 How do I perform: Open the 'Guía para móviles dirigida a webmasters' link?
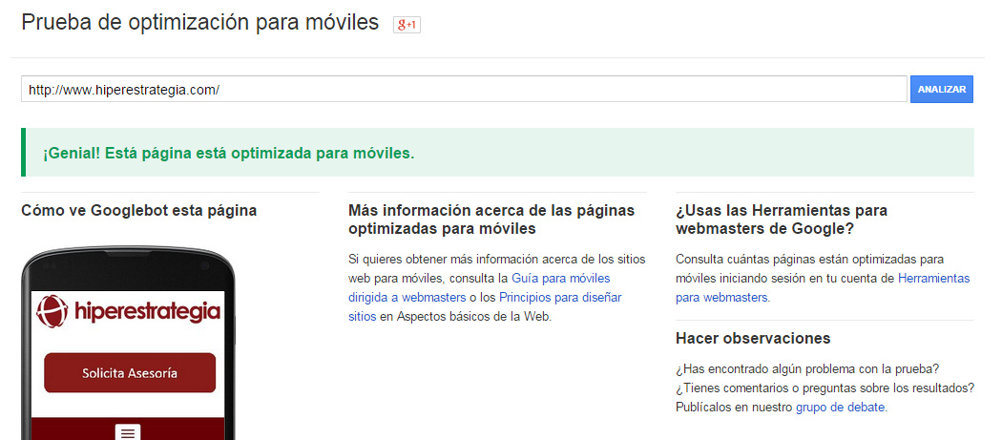(x=479, y=288)
